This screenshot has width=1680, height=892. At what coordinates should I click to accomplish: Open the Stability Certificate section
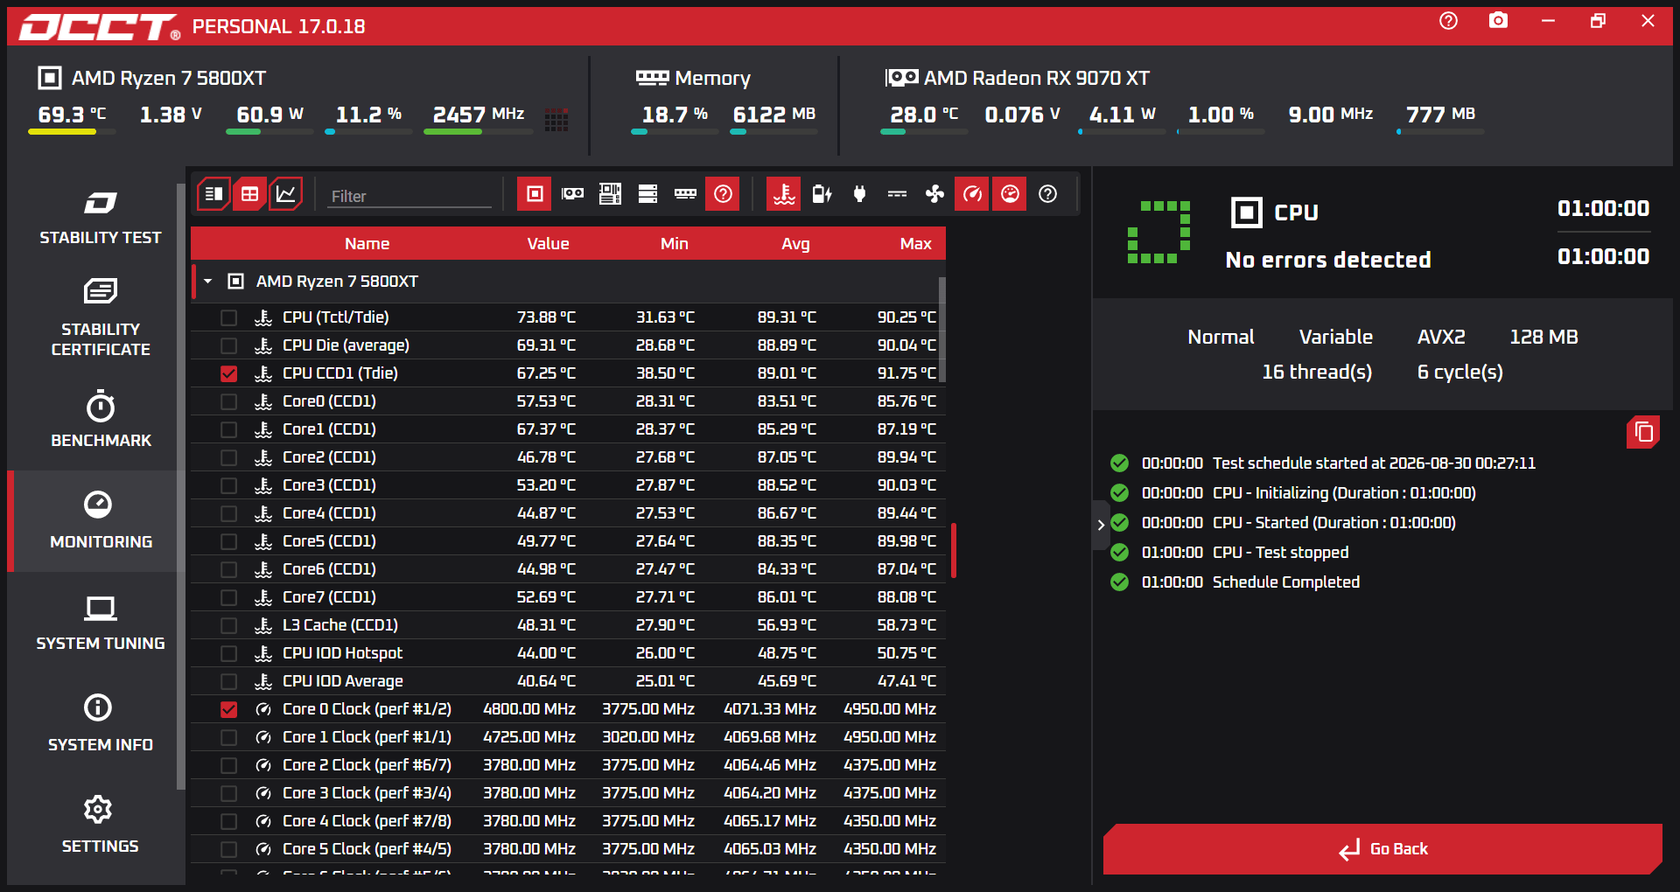(100, 318)
